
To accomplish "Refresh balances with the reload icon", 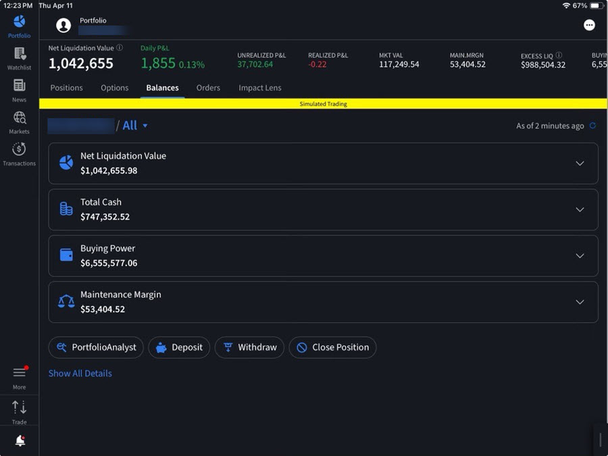I will pos(592,126).
